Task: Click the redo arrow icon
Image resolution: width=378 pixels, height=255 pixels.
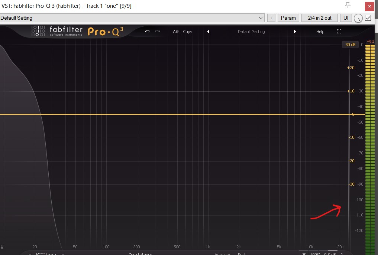Action: [x=158, y=32]
